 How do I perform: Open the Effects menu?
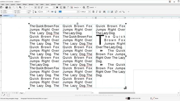point(25,4)
